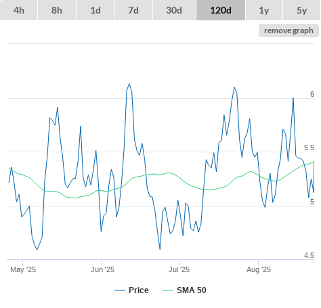Toggle the Price series in legend
Viewport: 321px width, 308px height.
pos(131,290)
